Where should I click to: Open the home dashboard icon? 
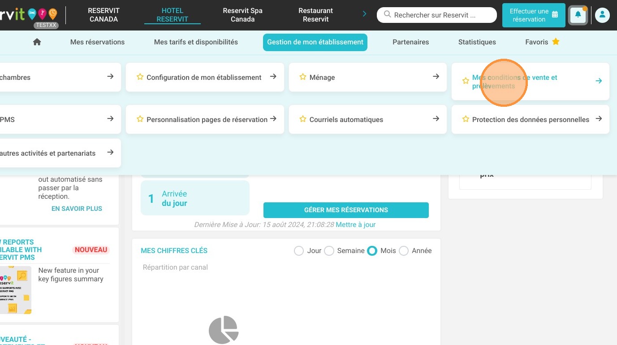tap(37, 42)
